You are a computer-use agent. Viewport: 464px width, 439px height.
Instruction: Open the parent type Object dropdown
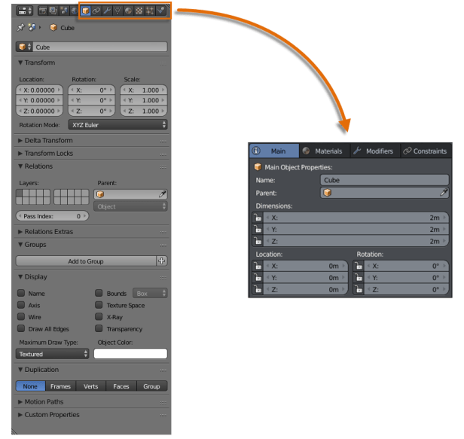coord(130,206)
